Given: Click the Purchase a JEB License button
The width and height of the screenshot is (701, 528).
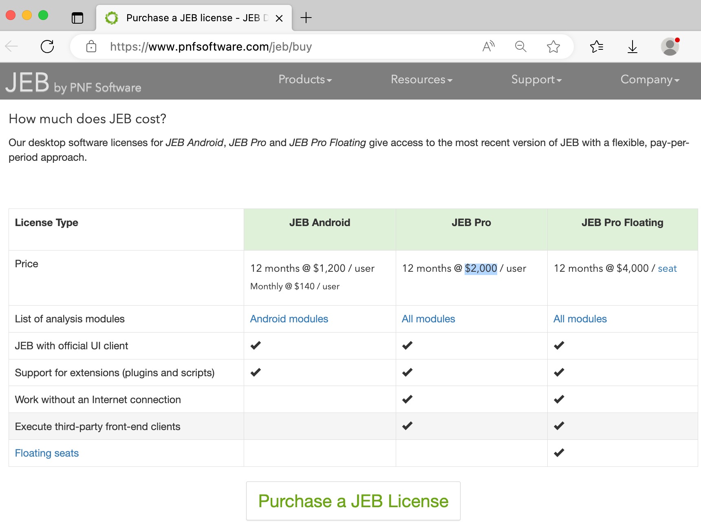Looking at the screenshot, I should [353, 501].
